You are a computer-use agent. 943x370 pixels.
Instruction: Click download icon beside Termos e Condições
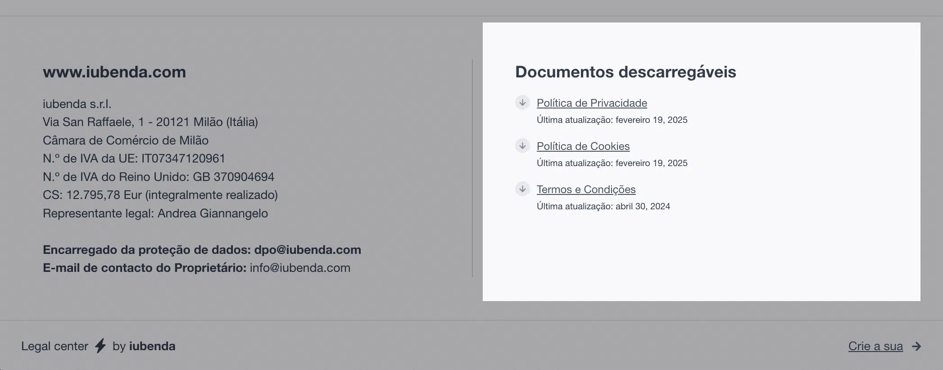pos(522,189)
